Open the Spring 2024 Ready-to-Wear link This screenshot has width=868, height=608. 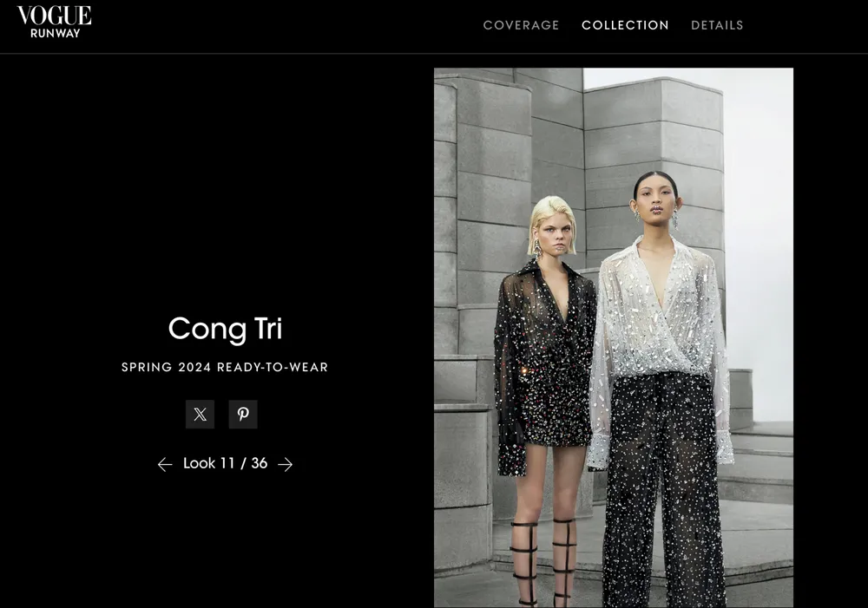coord(225,368)
